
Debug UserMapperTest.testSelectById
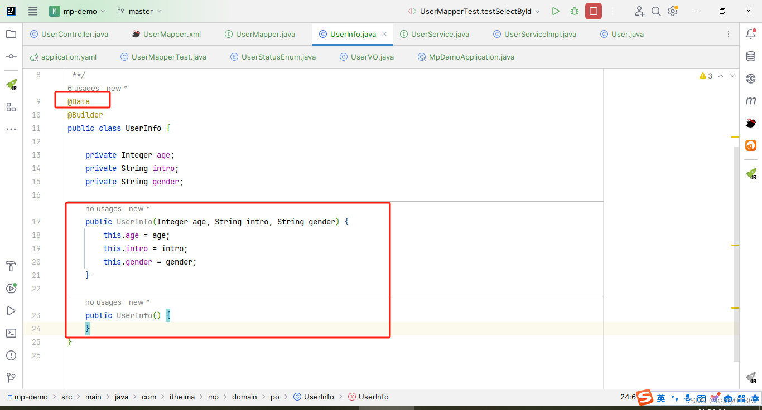pos(575,11)
